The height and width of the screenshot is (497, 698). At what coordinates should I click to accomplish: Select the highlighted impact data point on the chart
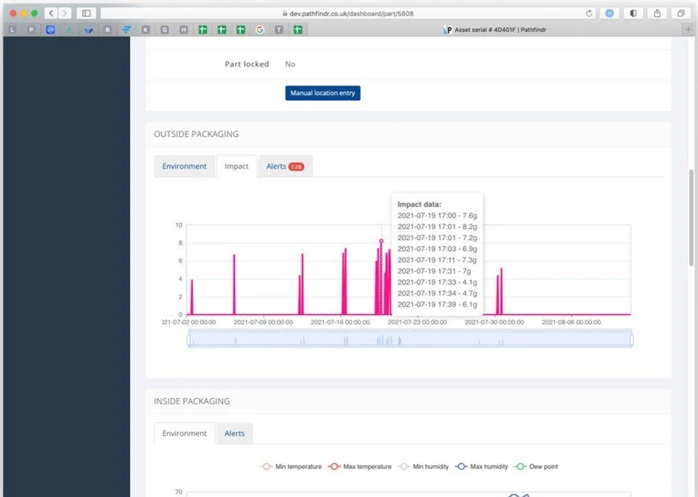[x=381, y=241]
